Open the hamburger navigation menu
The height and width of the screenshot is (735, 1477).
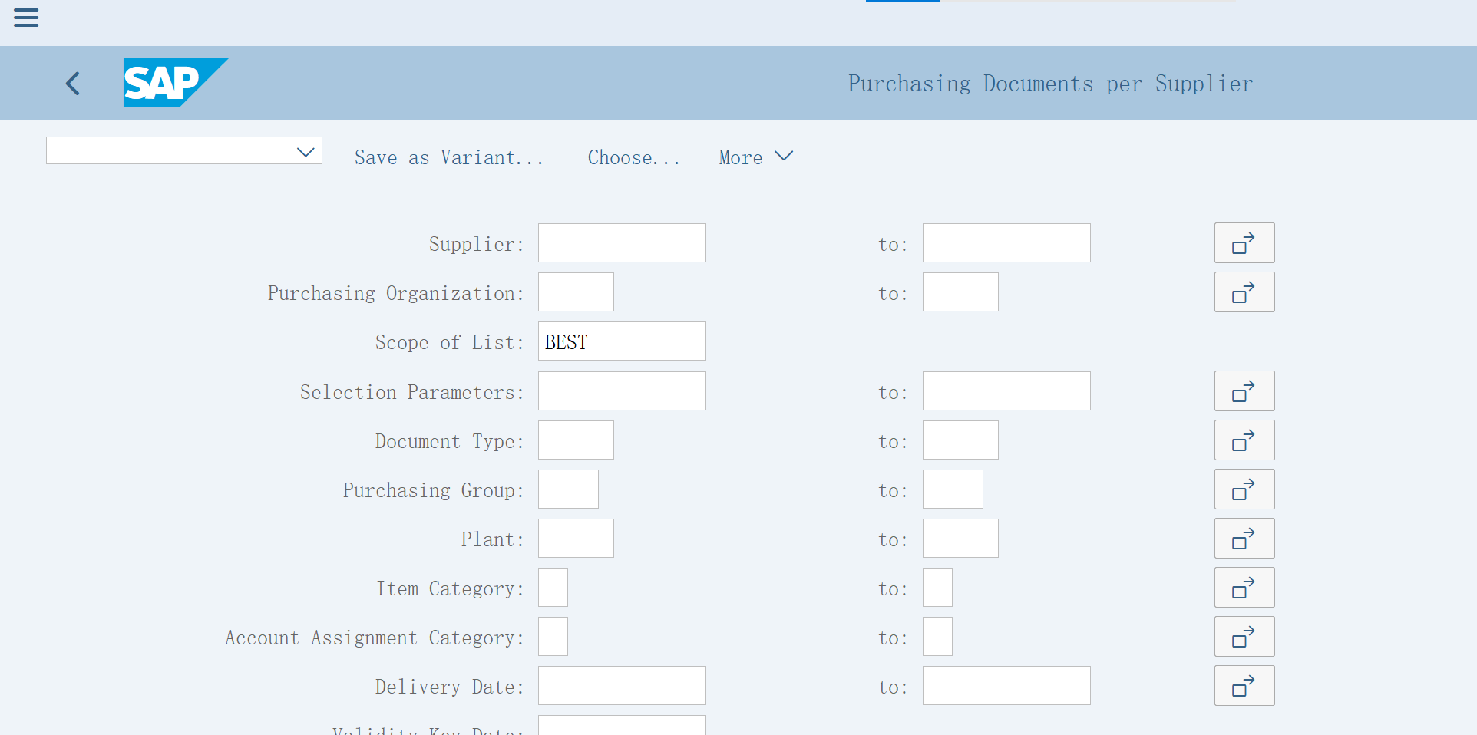[x=26, y=18]
